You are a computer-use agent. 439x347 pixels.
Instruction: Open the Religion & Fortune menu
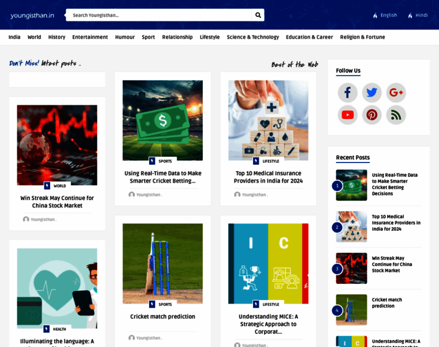pos(362,37)
